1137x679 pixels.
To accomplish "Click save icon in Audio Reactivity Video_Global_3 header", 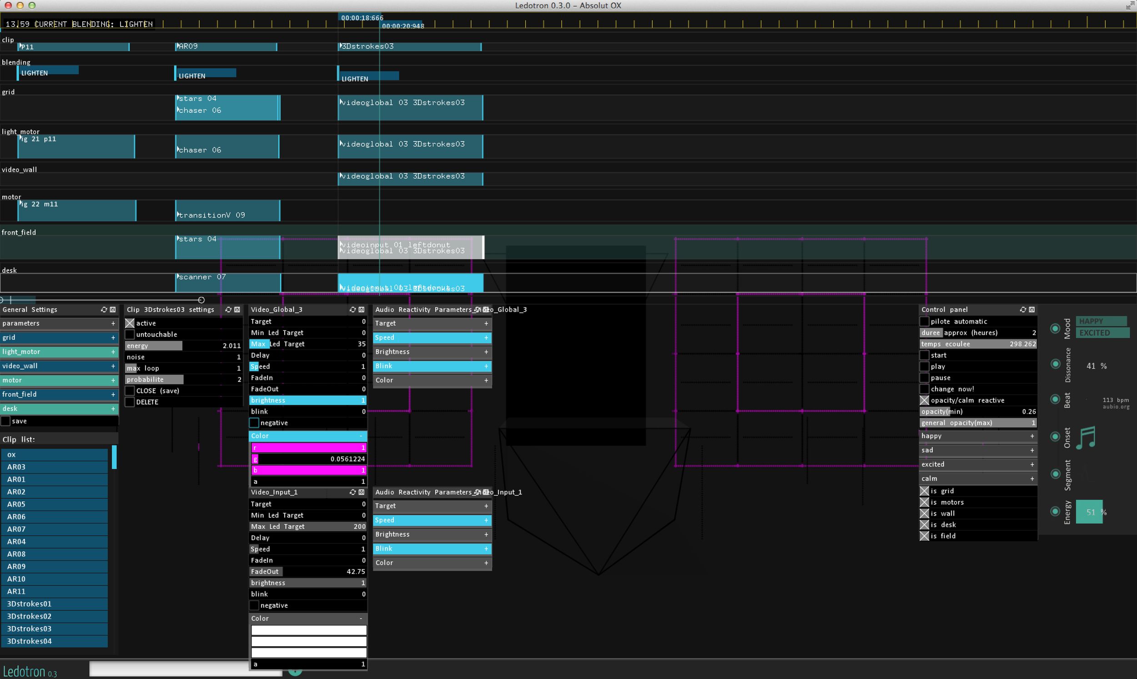I will tap(486, 310).
